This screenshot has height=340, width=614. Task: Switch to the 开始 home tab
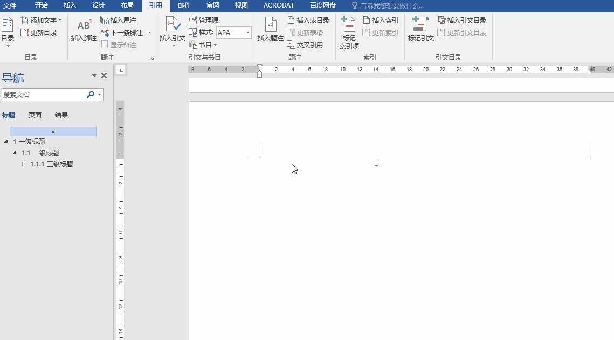(41, 5)
